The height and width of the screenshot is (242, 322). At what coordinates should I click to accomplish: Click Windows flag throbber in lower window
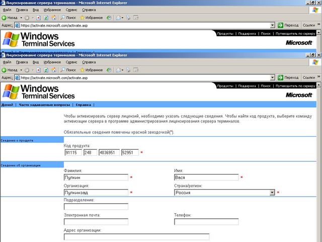click(315, 62)
